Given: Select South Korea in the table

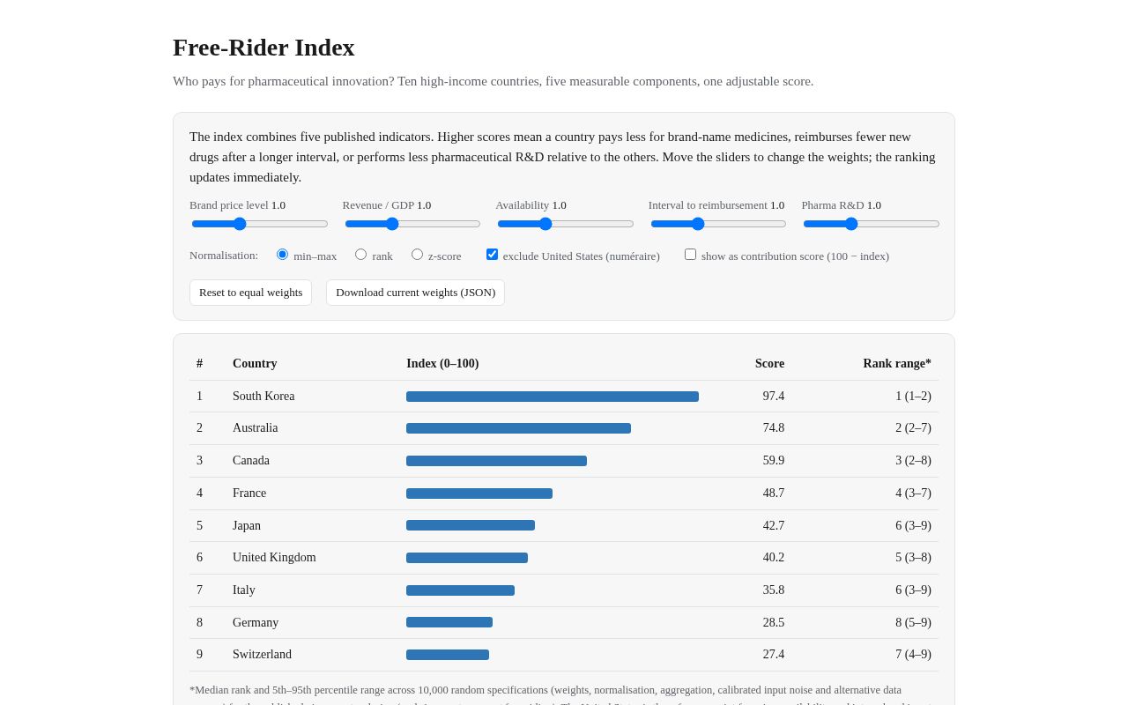Looking at the screenshot, I should 263,397.
